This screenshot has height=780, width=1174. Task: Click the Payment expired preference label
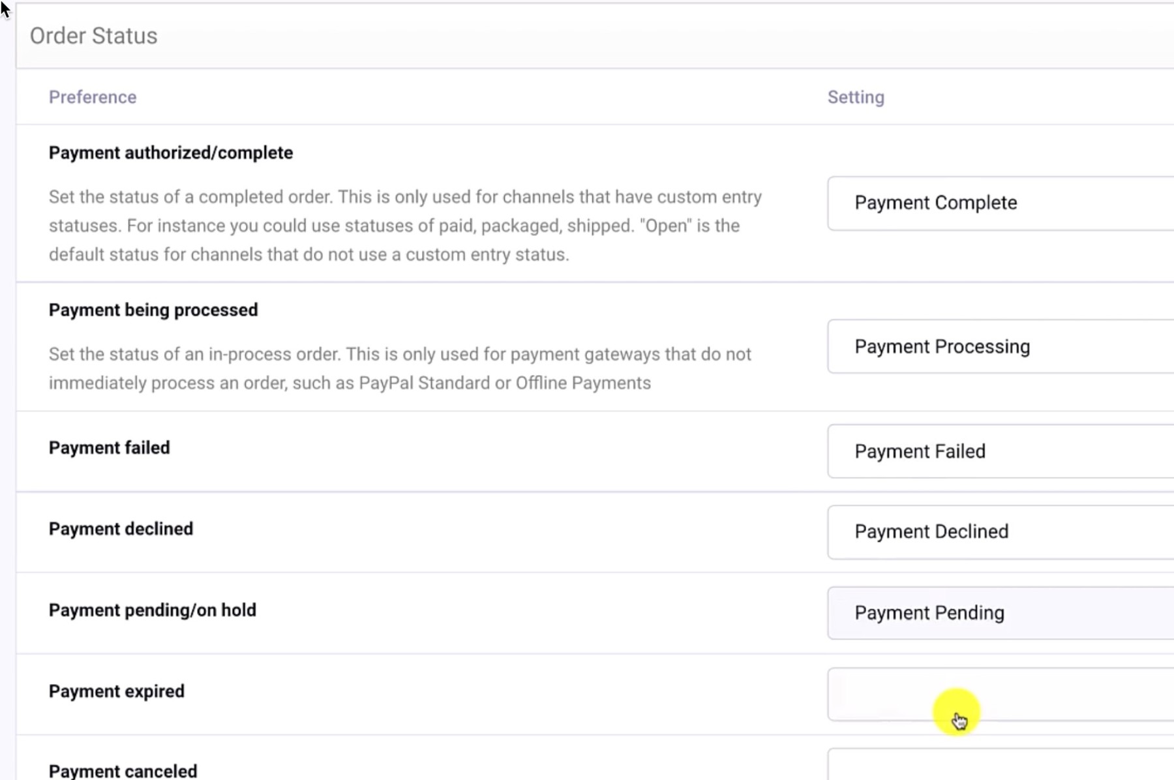pos(116,691)
